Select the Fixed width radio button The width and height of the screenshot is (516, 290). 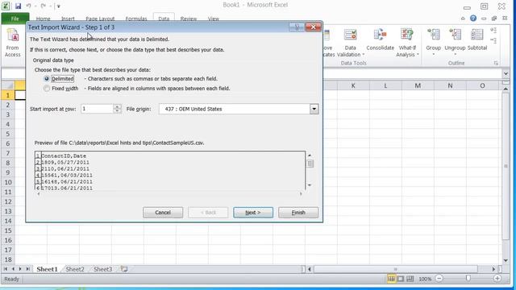47,89
